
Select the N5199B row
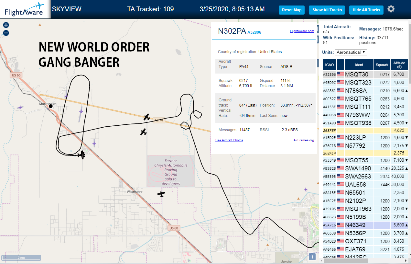click(x=365, y=217)
